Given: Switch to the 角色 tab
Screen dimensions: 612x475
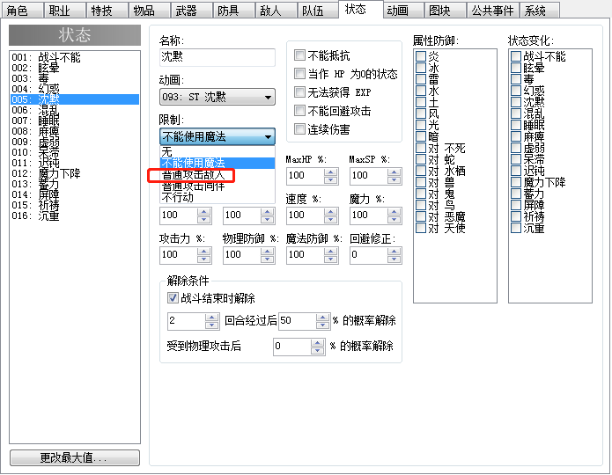Looking at the screenshot, I should coord(22,11).
